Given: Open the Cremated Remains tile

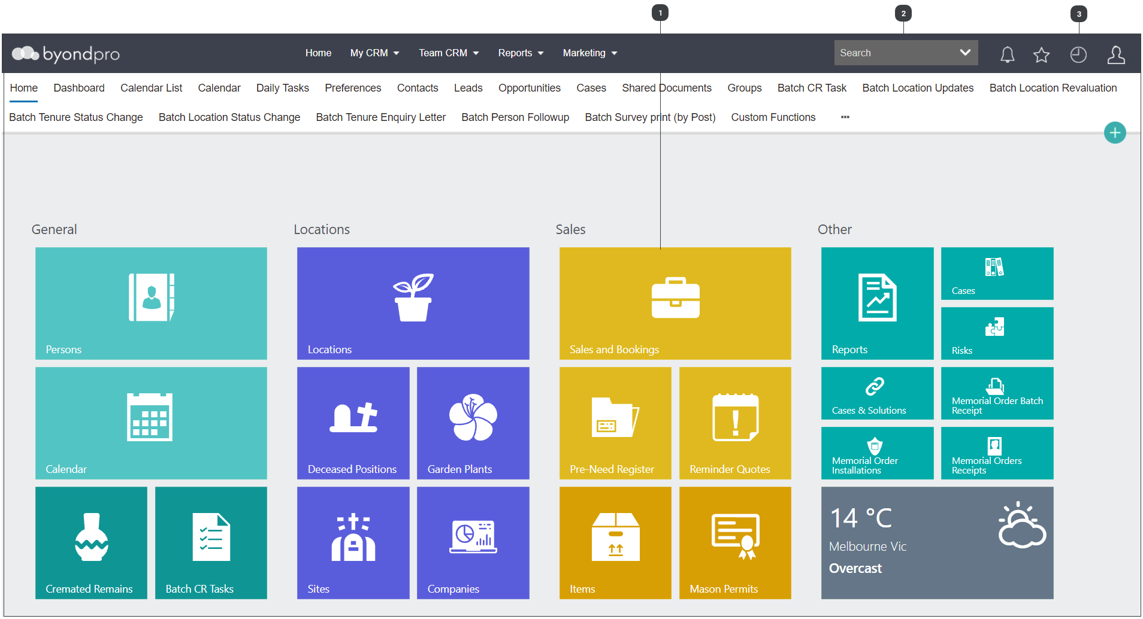Looking at the screenshot, I should coord(91,542).
